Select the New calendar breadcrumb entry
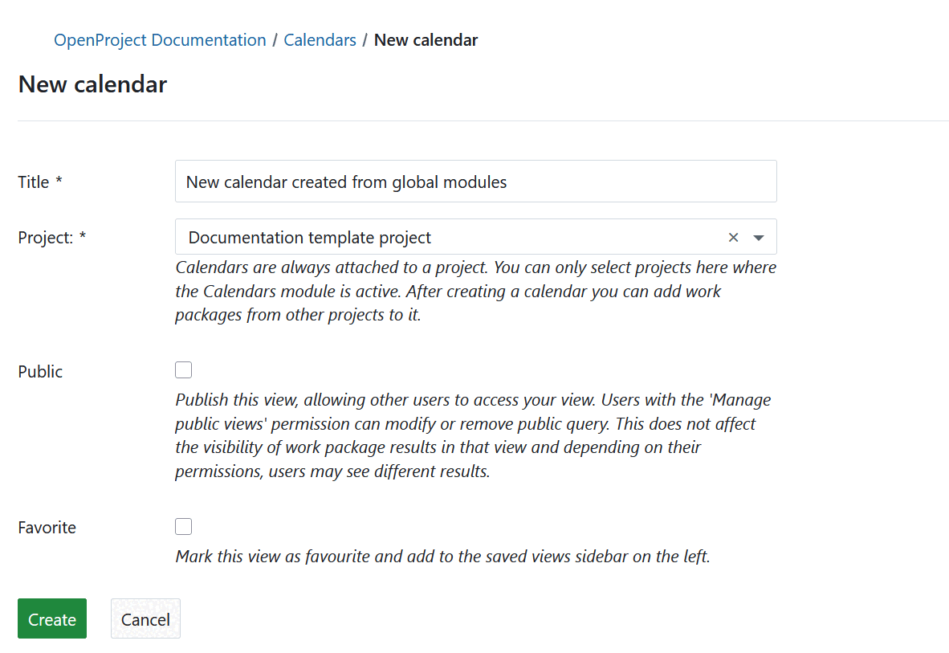949x653 pixels. 426,39
